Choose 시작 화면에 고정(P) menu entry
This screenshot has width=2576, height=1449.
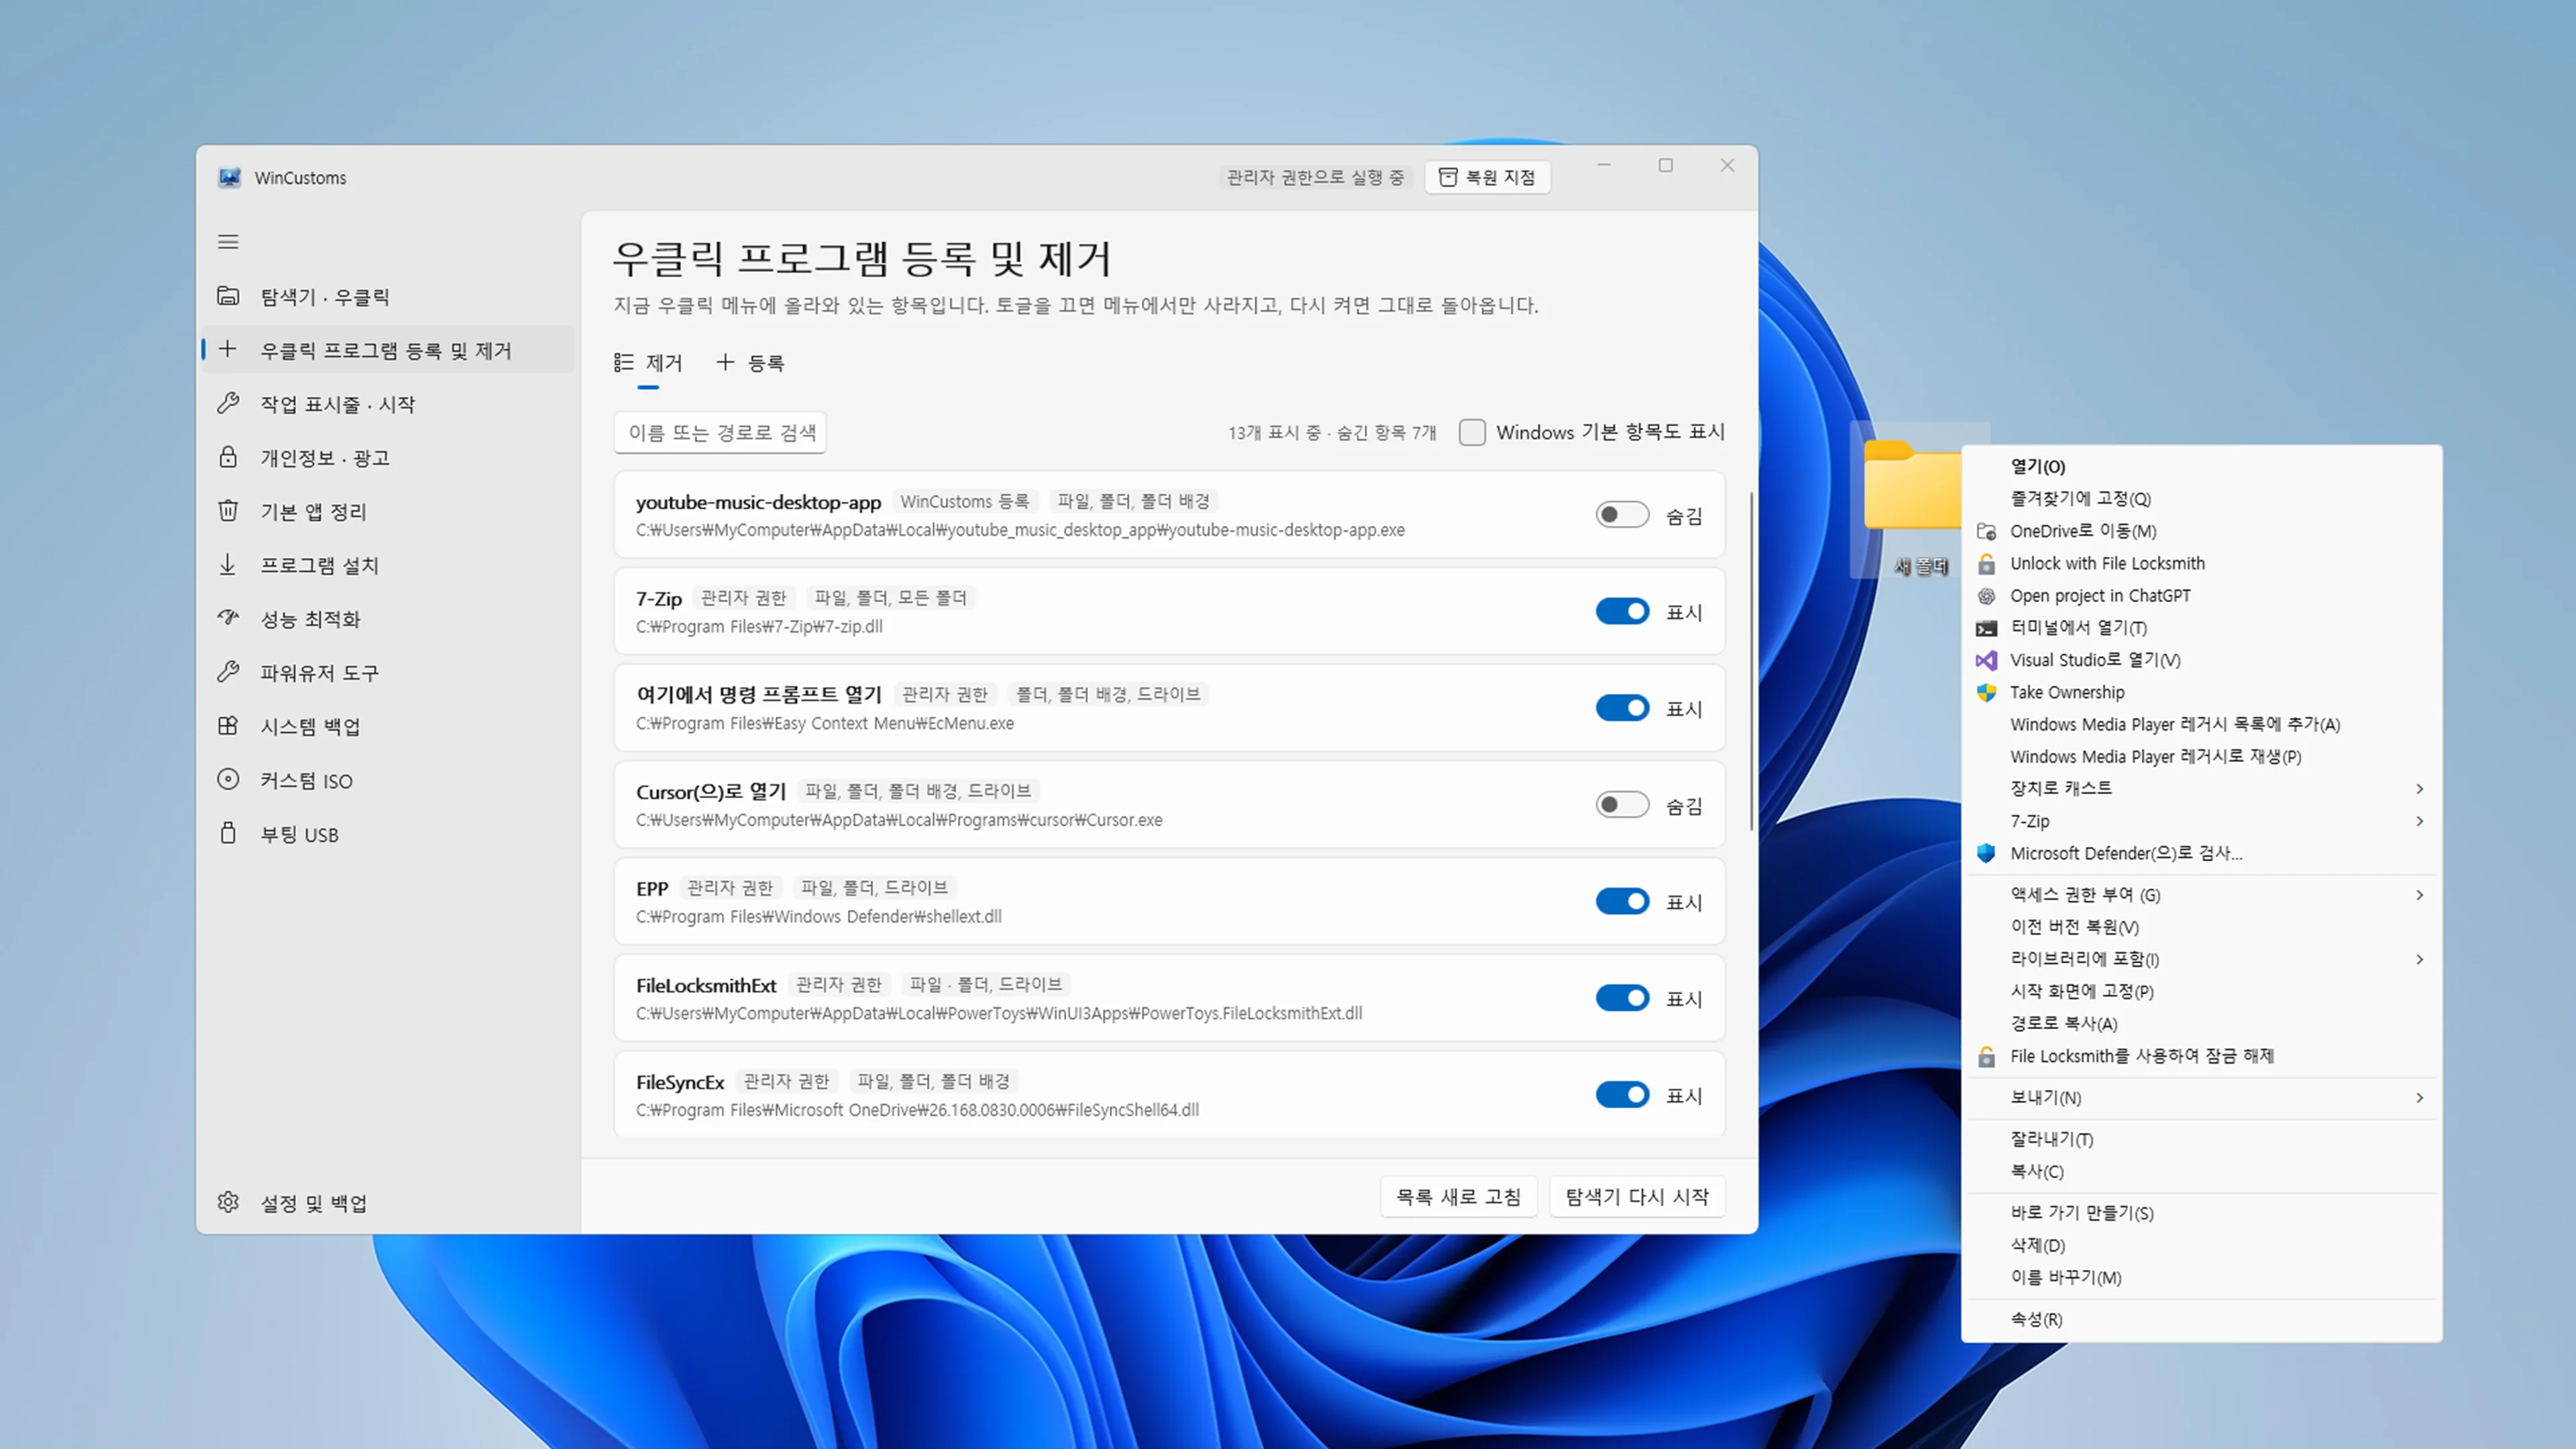(2202, 991)
